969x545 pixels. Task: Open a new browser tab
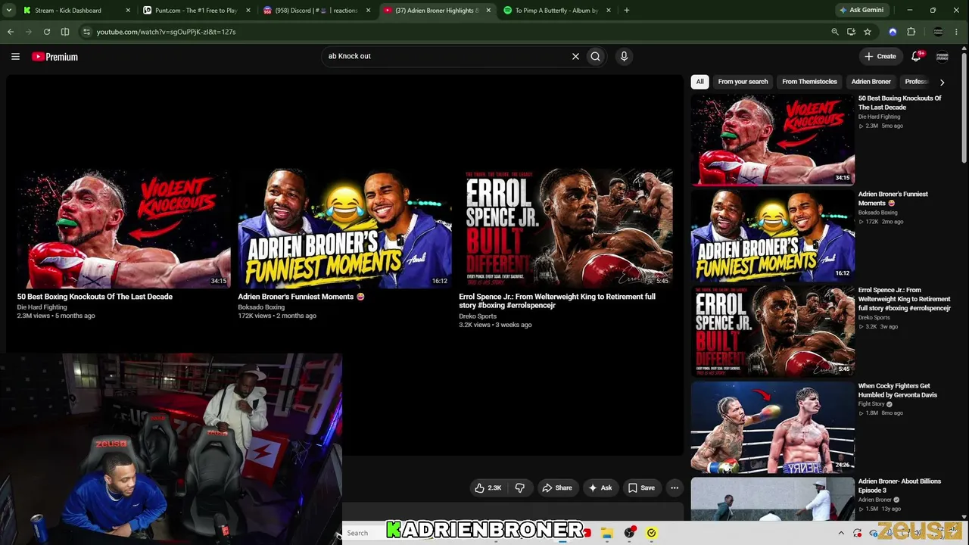[x=627, y=11]
